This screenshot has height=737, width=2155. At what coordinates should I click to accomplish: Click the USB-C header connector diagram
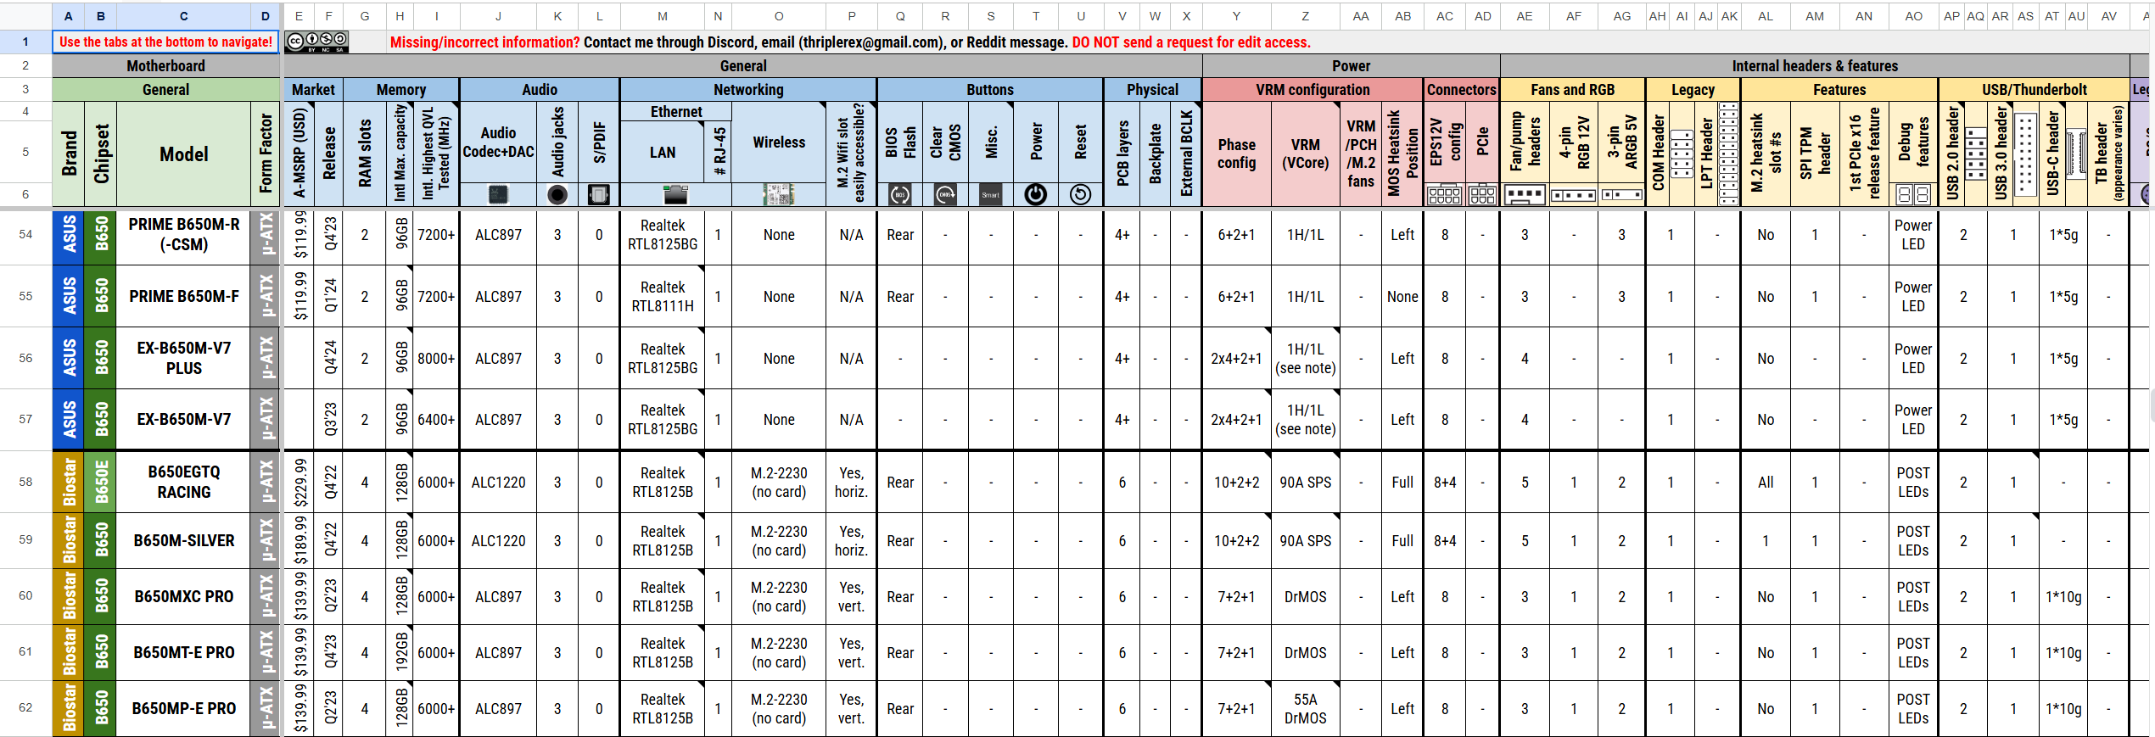[x=2076, y=154]
